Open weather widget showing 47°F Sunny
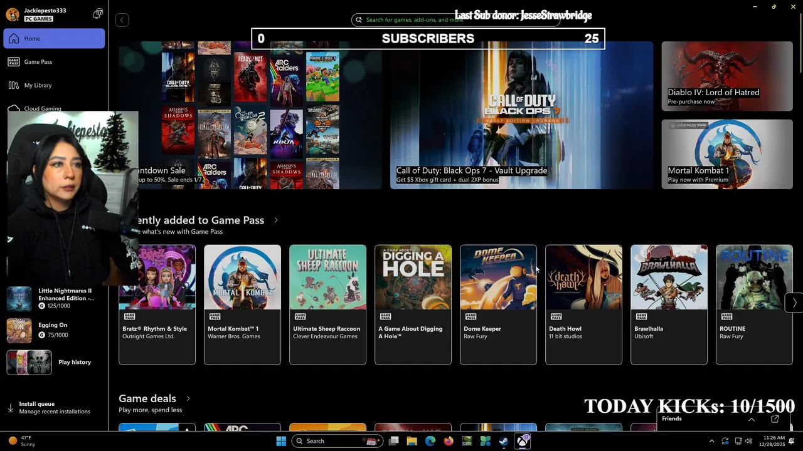Screen dimensions: 803x451 [x=23, y=441]
